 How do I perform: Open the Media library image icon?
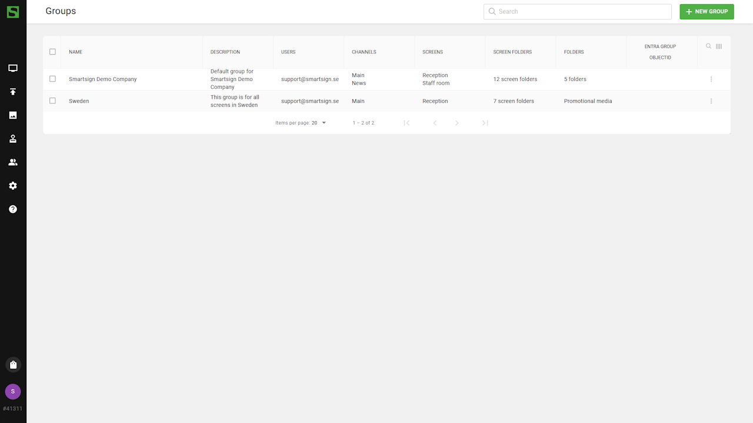click(13, 115)
